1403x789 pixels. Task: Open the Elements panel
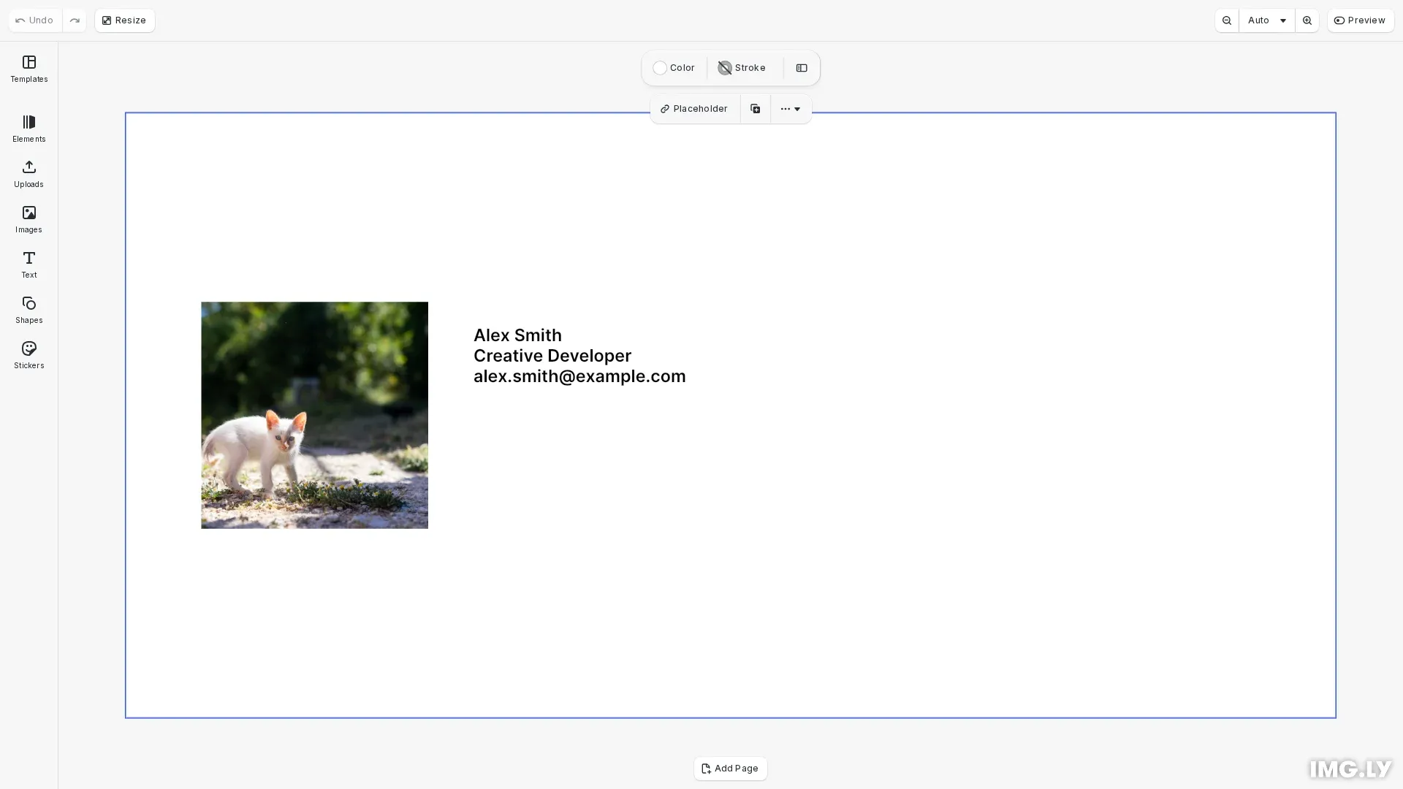[x=28, y=129]
